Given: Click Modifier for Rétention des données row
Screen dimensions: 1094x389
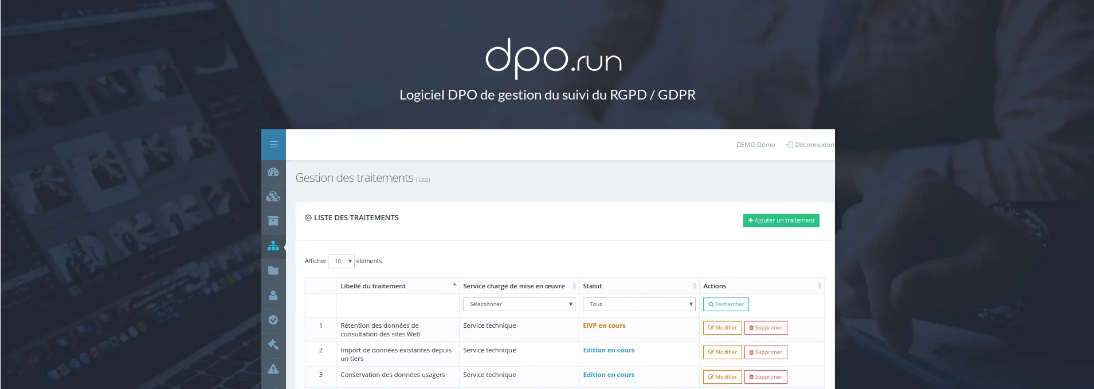Looking at the screenshot, I should (723, 328).
